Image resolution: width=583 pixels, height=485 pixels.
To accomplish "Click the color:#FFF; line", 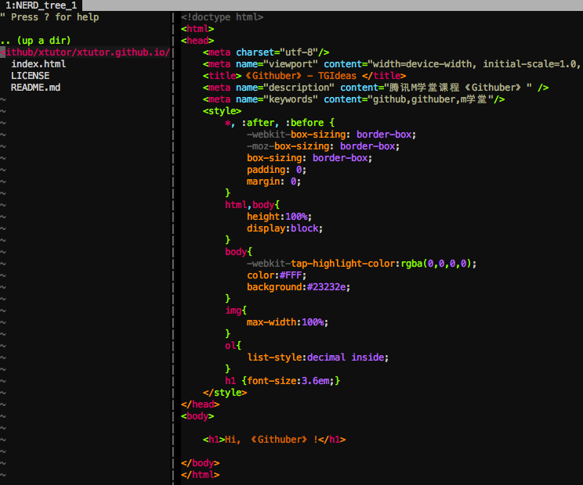I will click(277, 275).
